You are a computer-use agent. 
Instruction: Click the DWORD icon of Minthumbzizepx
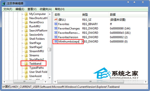(x=56, y=42)
